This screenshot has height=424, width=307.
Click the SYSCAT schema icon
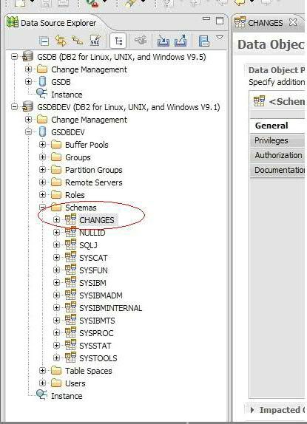(70, 257)
